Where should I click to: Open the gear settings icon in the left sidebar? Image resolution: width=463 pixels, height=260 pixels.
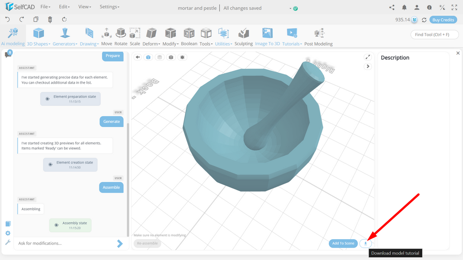(8, 233)
